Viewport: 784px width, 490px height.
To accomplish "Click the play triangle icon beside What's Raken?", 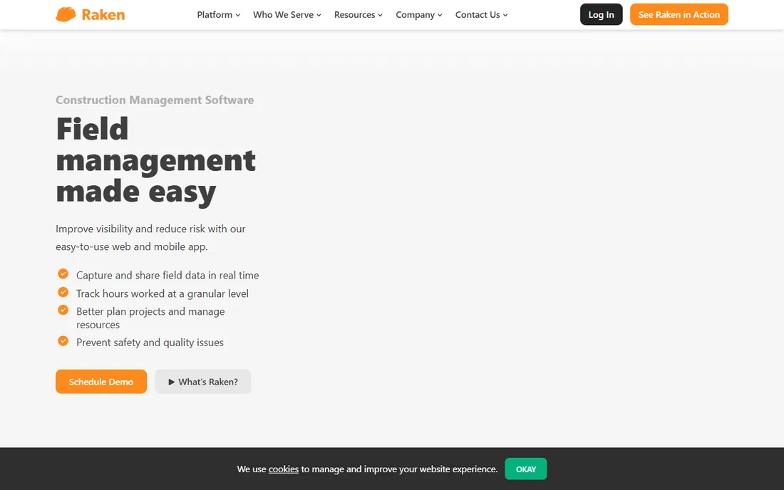I will pyautogui.click(x=172, y=382).
